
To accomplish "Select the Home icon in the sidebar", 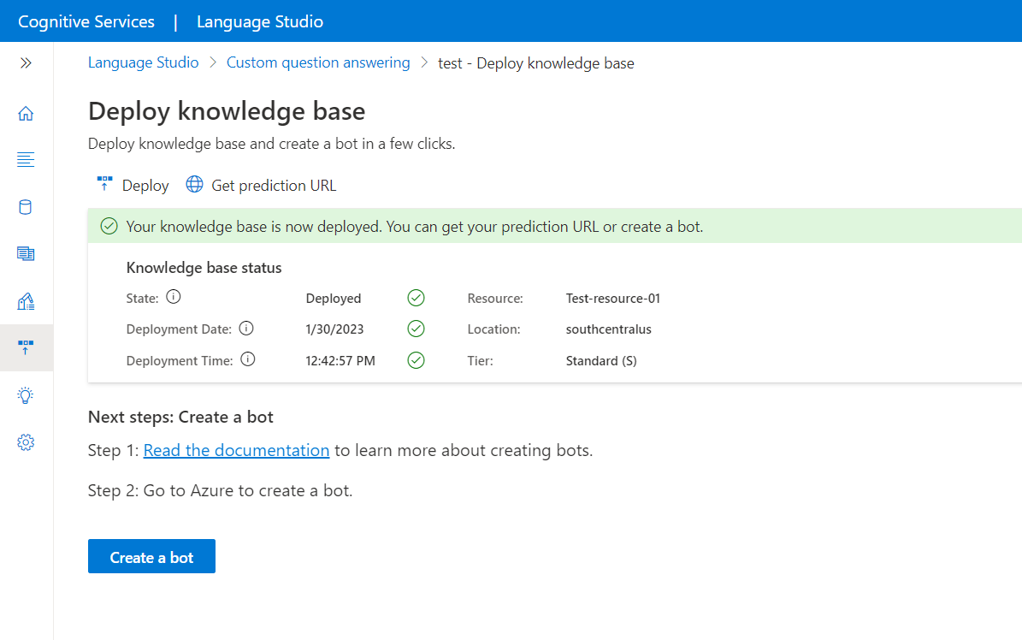I will point(26,113).
